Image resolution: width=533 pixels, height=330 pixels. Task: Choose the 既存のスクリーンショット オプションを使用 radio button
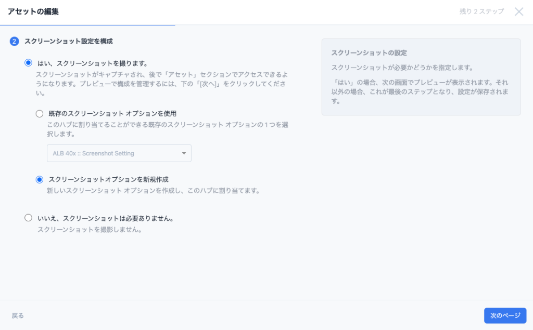pos(40,114)
